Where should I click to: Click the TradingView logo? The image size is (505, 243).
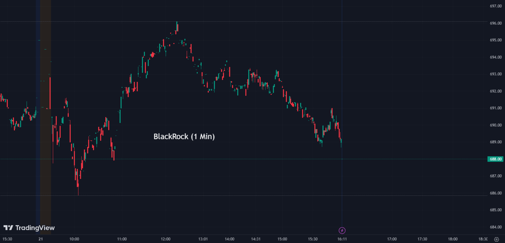coord(29,228)
